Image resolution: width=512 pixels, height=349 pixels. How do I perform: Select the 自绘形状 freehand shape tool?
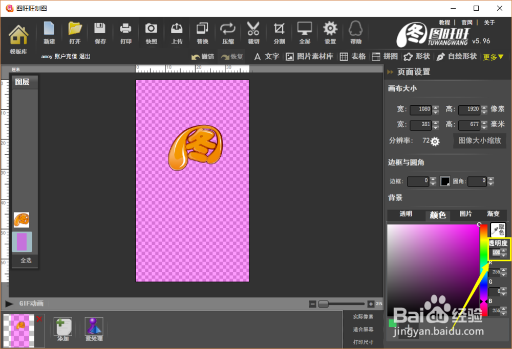click(x=457, y=57)
